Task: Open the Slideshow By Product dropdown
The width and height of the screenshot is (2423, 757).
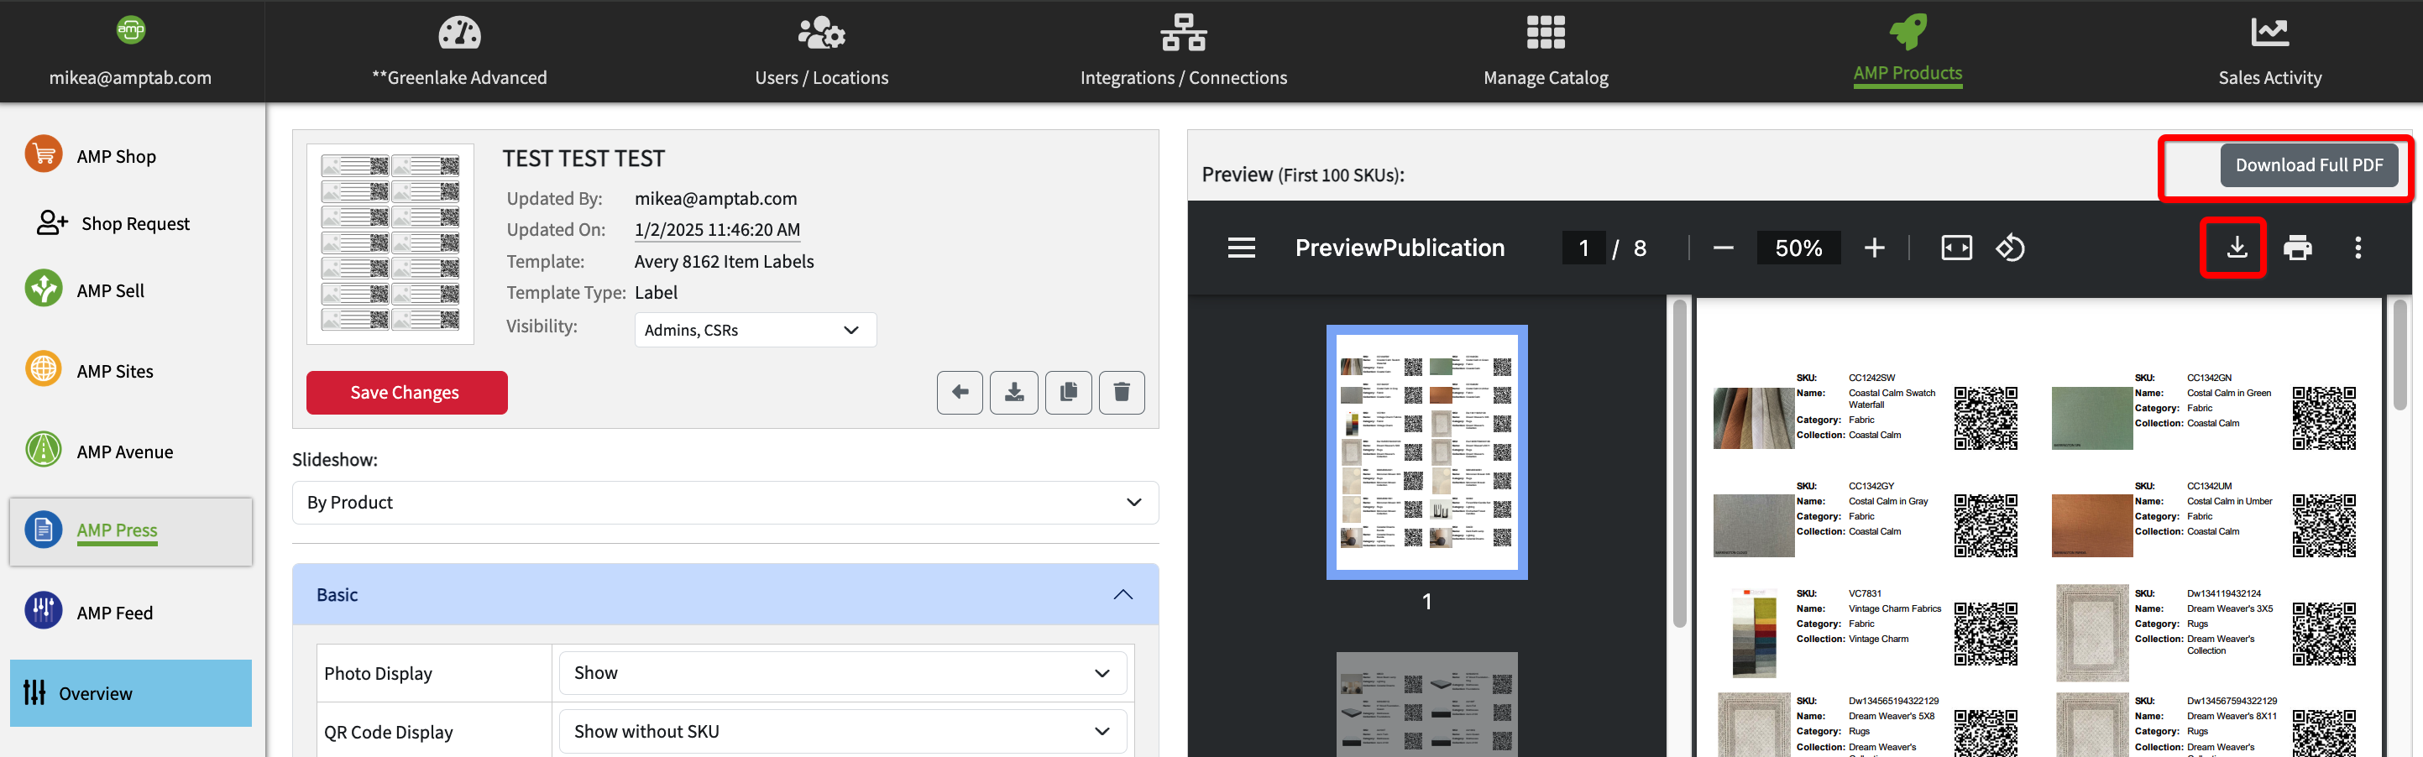Action: coord(725,502)
